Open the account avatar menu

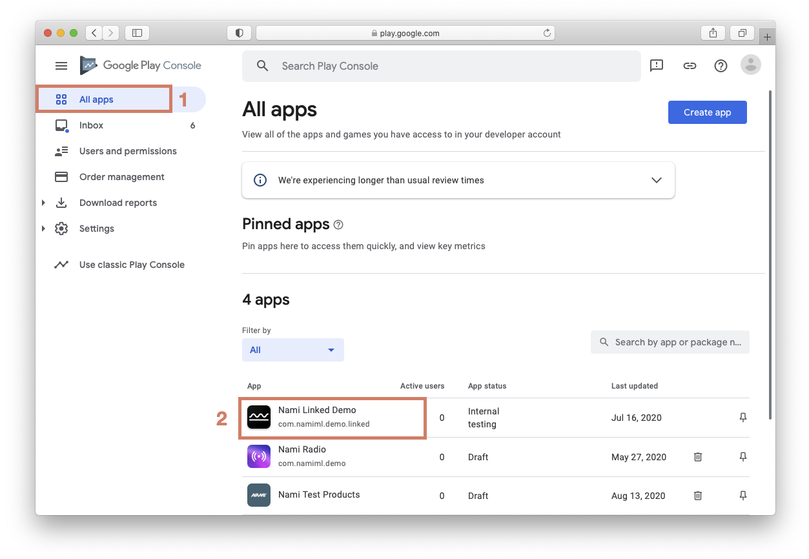click(750, 65)
